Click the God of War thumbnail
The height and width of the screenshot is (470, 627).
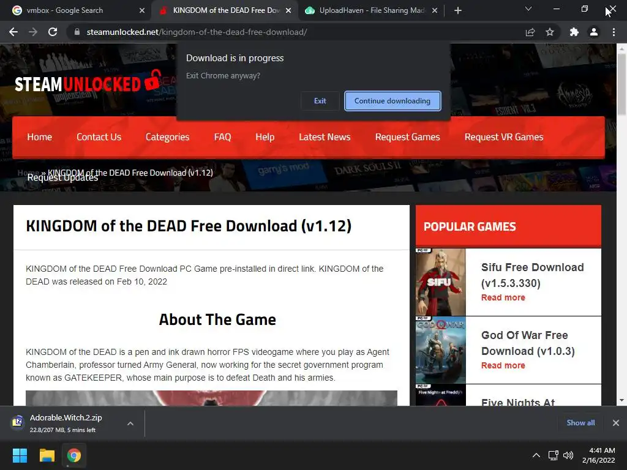point(441,350)
